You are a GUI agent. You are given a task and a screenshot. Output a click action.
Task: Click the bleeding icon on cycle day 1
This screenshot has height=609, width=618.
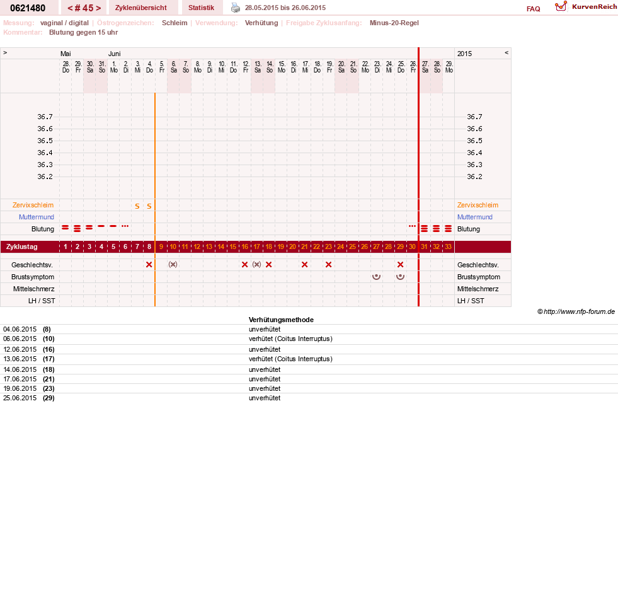(66, 228)
